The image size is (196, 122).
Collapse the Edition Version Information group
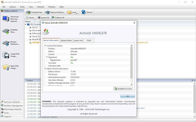pyautogui.click(x=45, y=69)
